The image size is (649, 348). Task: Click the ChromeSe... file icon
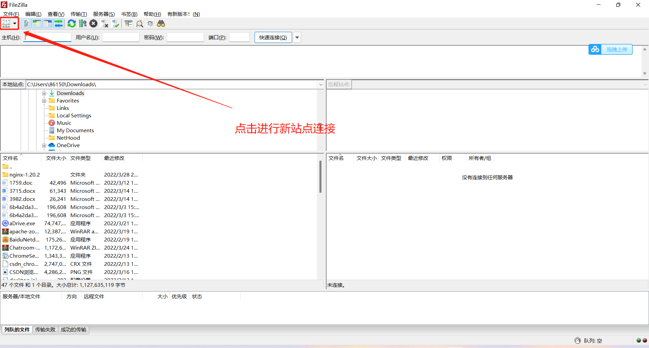pyautogui.click(x=5, y=256)
